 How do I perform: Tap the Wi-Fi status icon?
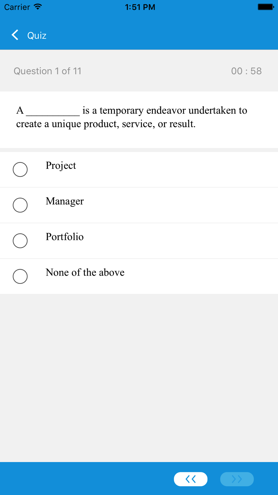[x=38, y=7]
